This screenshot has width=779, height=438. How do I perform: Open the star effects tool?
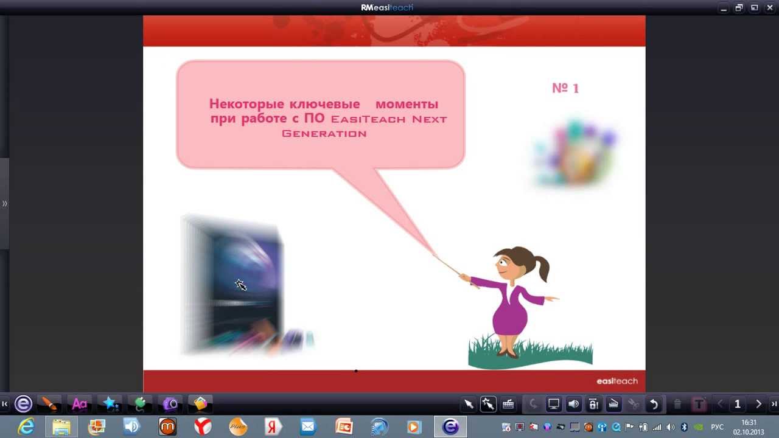point(110,404)
